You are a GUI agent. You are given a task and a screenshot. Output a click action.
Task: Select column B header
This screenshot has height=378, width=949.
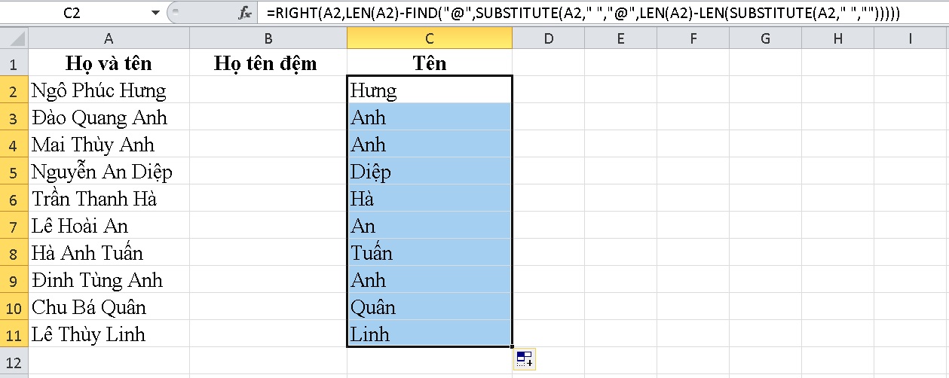point(268,38)
